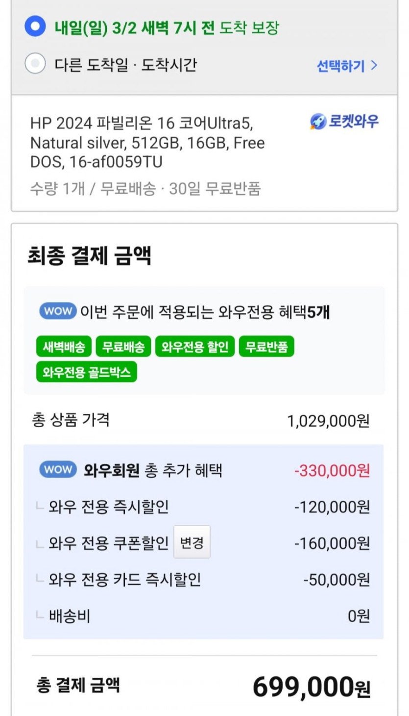This screenshot has height=716, width=409.
Task: Expand the chevron next to 선택하기
Action: pyautogui.click(x=374, y=65)
